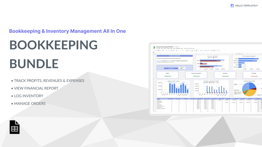The width and height of the screenshot is (262, 147).
Task: Click the Last edit history link
Action: (x=189, y=48)
